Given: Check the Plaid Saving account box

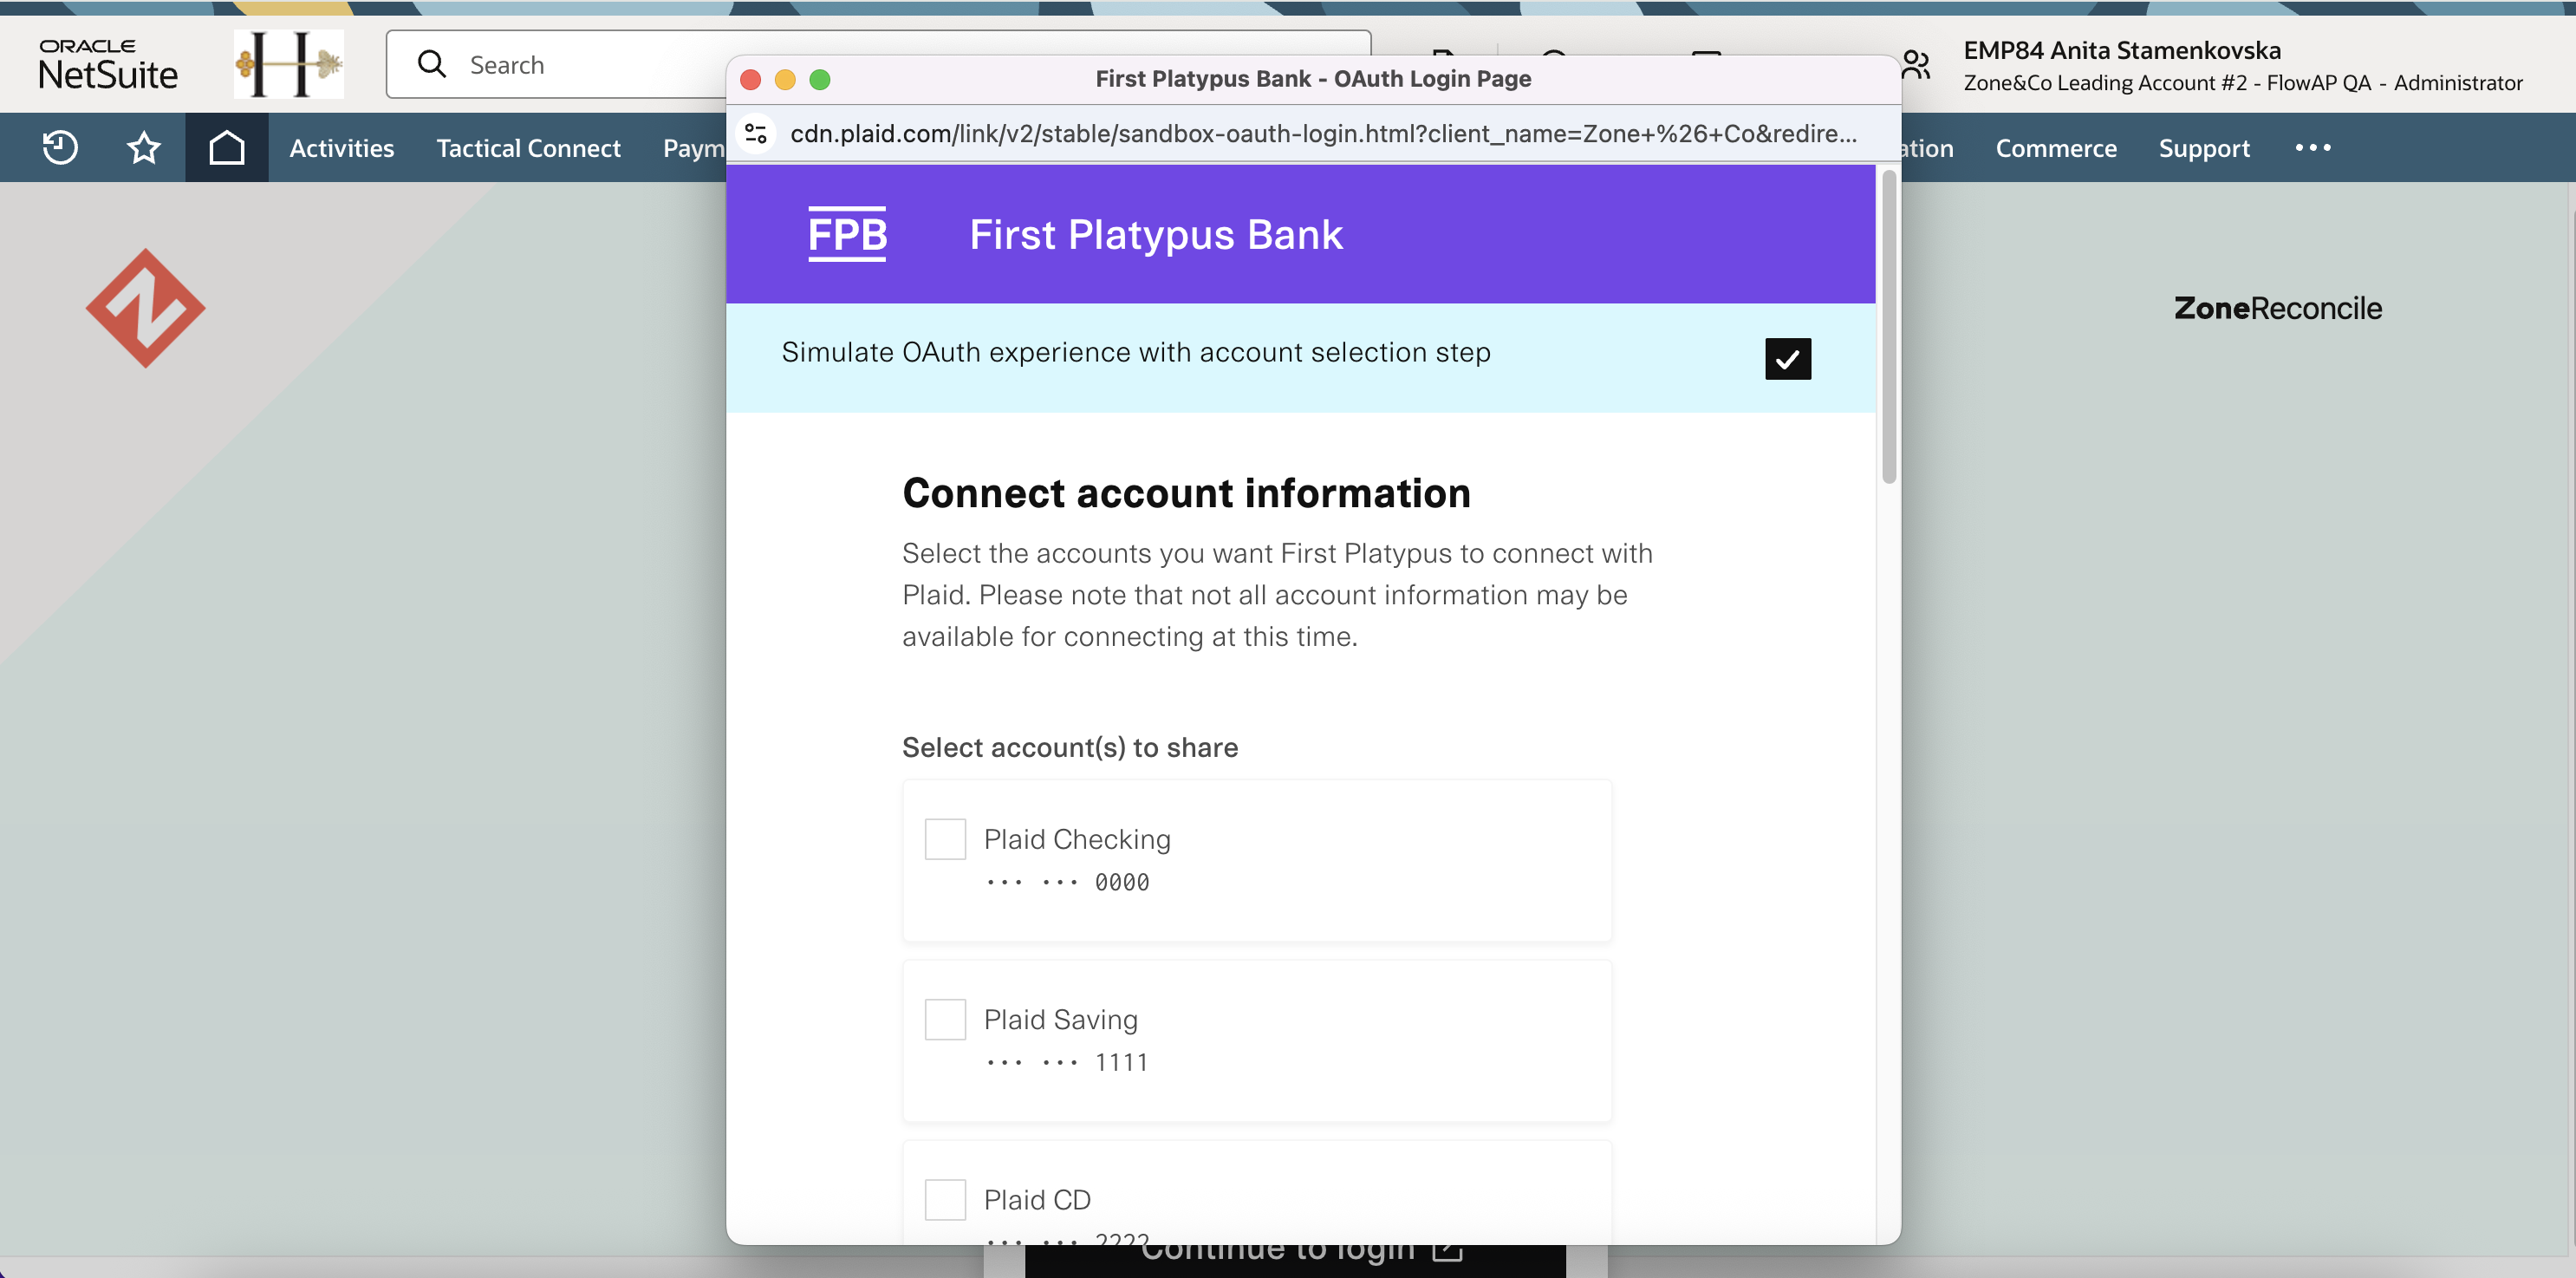Looking at the screenshot, I should [945, 1019].
